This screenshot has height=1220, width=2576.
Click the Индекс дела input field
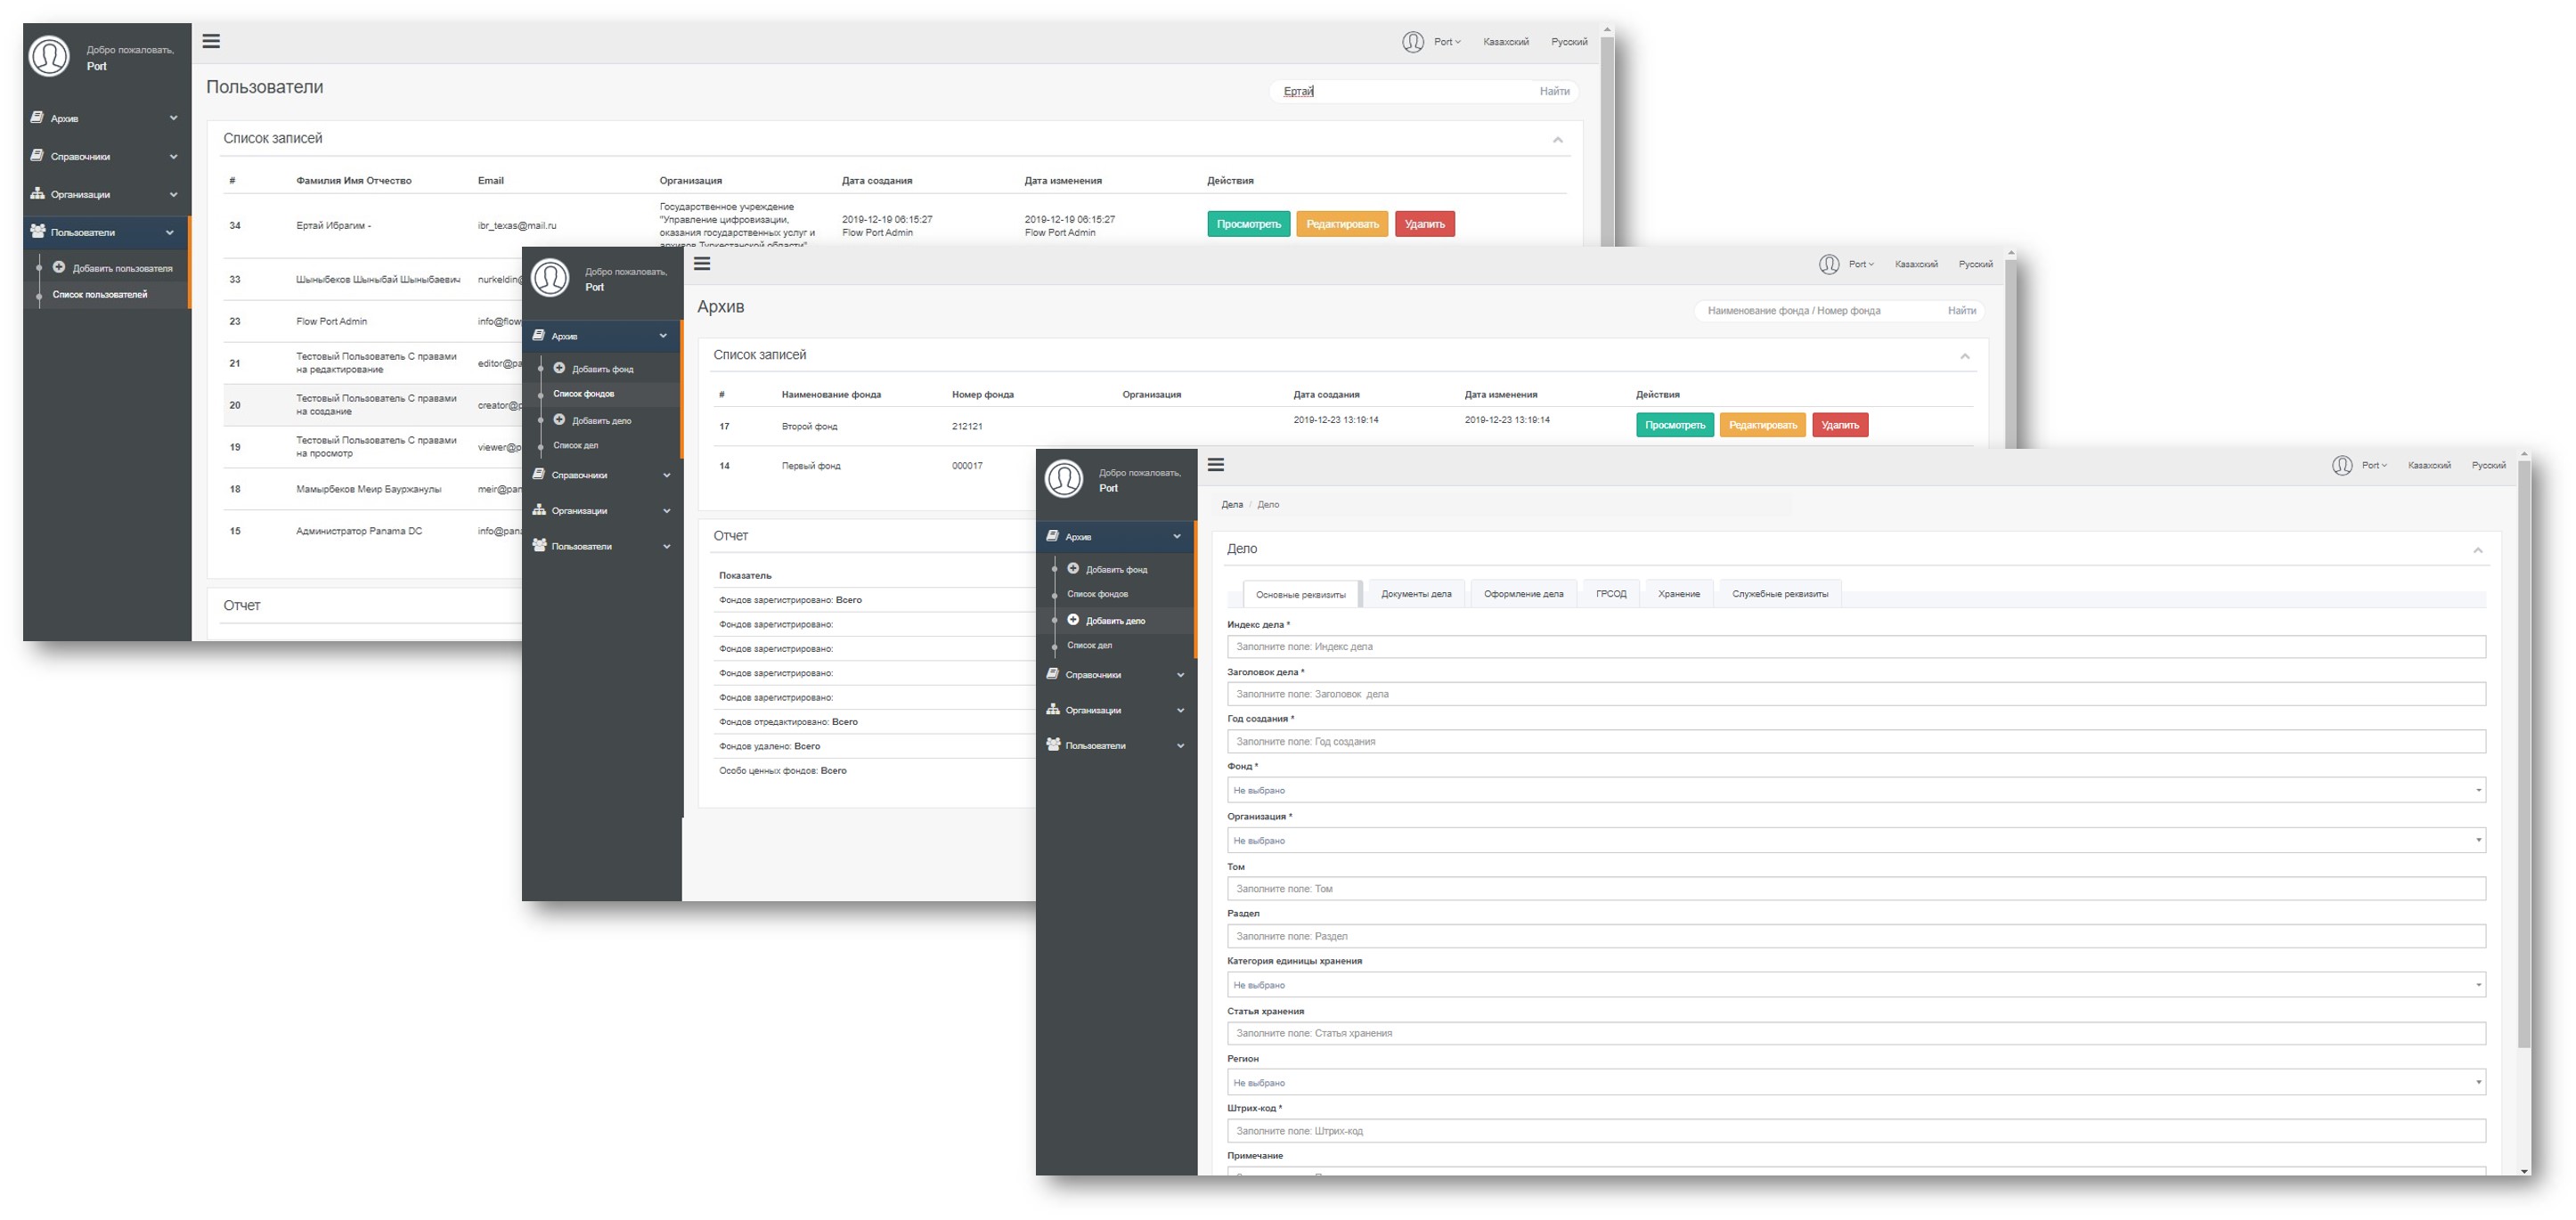pyautogui.click(x=1855, y=647)
